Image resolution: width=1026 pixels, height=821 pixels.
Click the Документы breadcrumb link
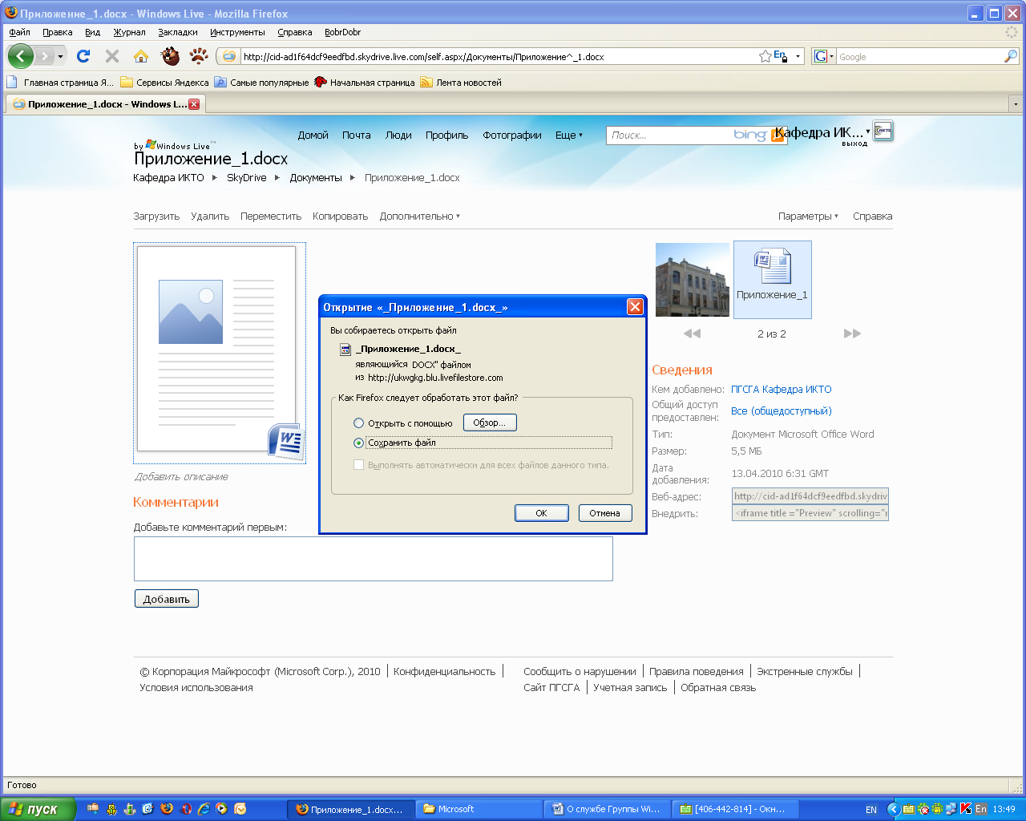[x=316, y=178]
